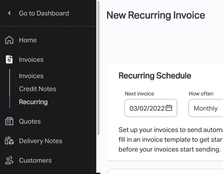This screenshot has height=174, width=223.
Task: Navigate to the Customers section
Action: pos(35,160)
